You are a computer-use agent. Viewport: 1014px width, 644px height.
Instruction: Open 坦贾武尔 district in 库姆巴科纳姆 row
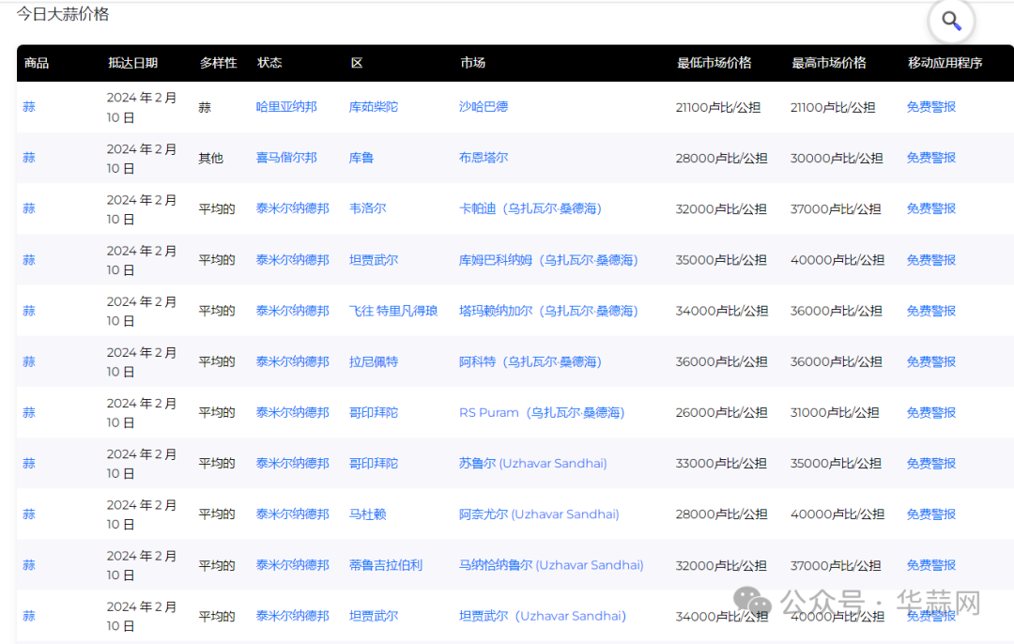click(373, 260)
